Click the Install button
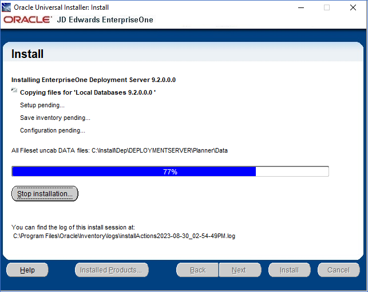 [290, 270]
